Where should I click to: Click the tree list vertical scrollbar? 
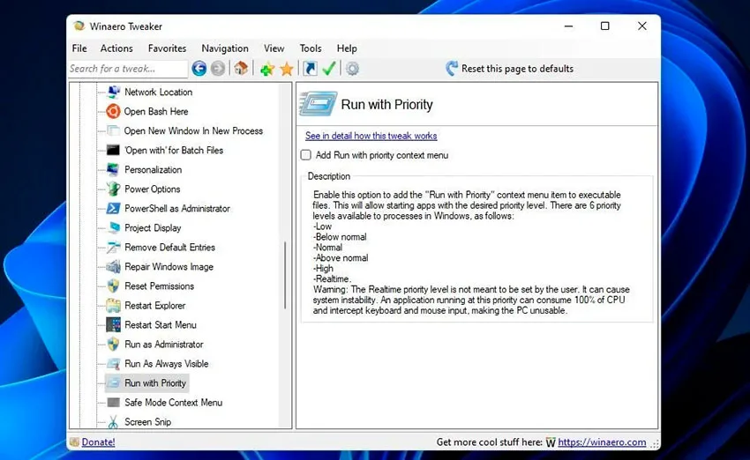pos(285,275)
